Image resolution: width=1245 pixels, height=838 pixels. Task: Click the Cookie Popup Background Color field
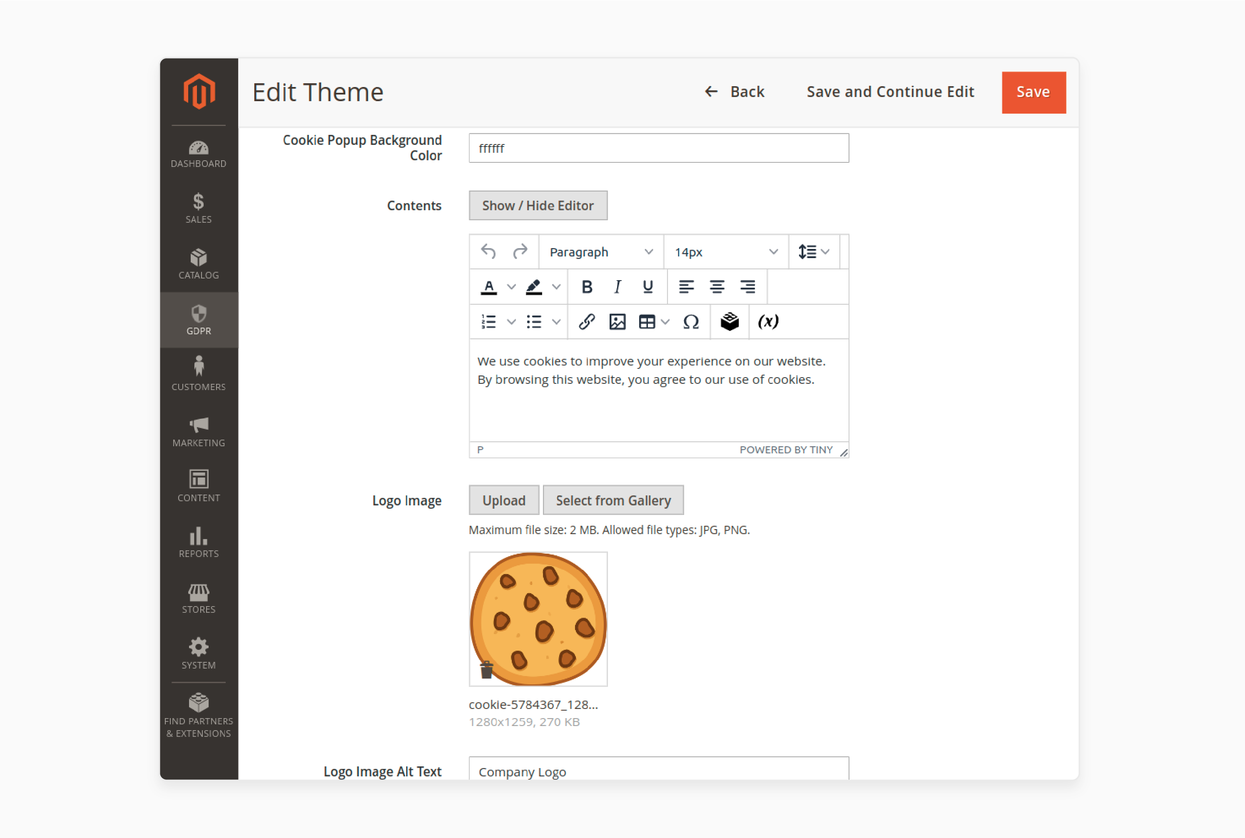pyautogui.click(x=659, y=148)
